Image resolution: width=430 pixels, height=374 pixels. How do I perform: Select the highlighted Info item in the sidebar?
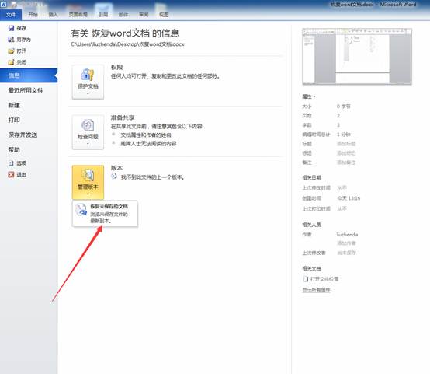click(x=29, y=75)
